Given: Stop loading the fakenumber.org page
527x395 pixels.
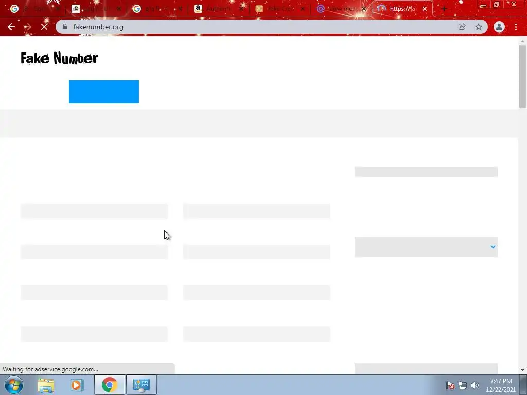Looking at the screenshot, I should [44, 27].
